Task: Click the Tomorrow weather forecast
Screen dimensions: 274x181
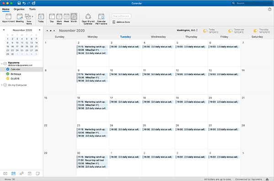Action: click(236, 31)
